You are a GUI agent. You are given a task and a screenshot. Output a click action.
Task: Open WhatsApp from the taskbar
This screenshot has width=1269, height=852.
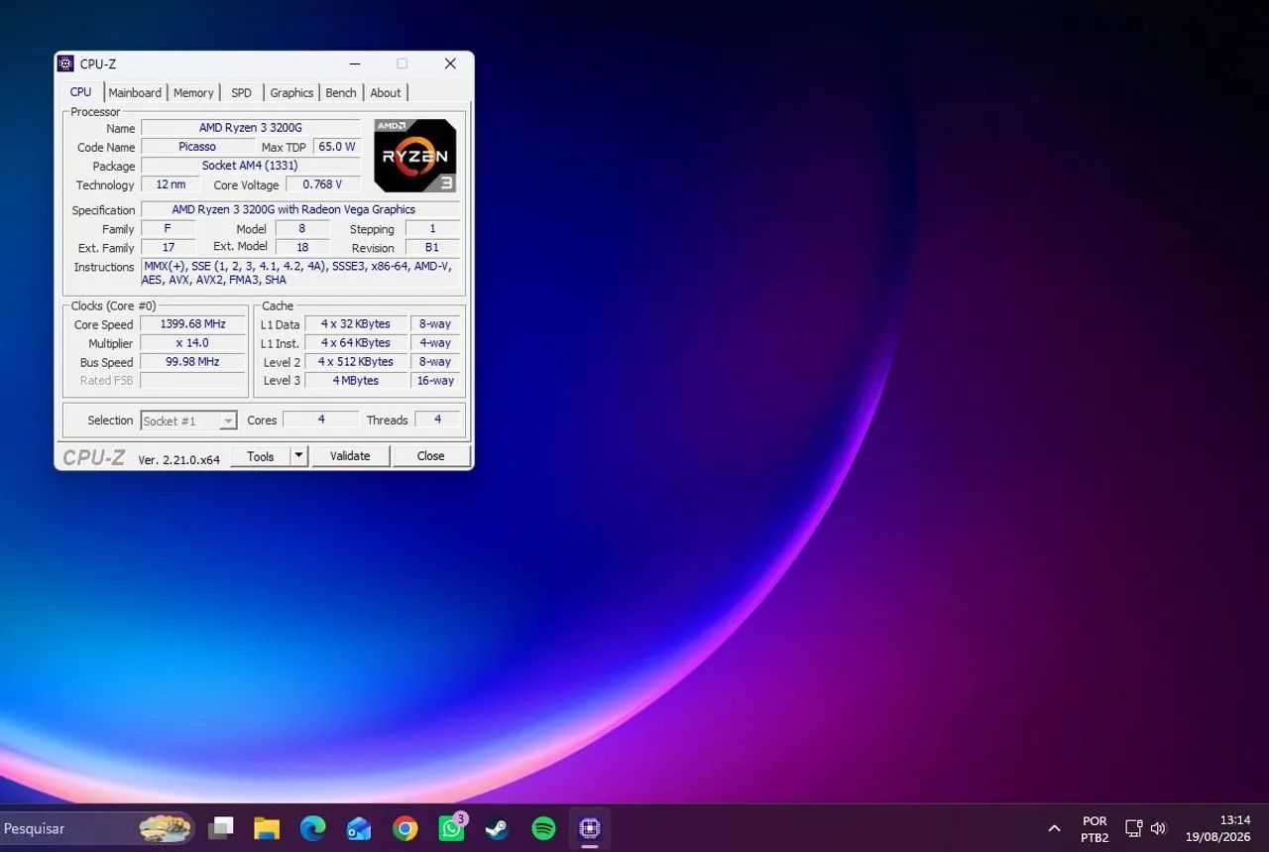click(452, 828)
